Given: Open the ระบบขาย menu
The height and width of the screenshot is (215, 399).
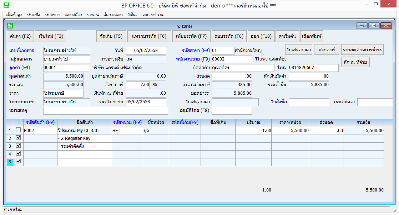Looking at the screenshot, I should [52, 15].
